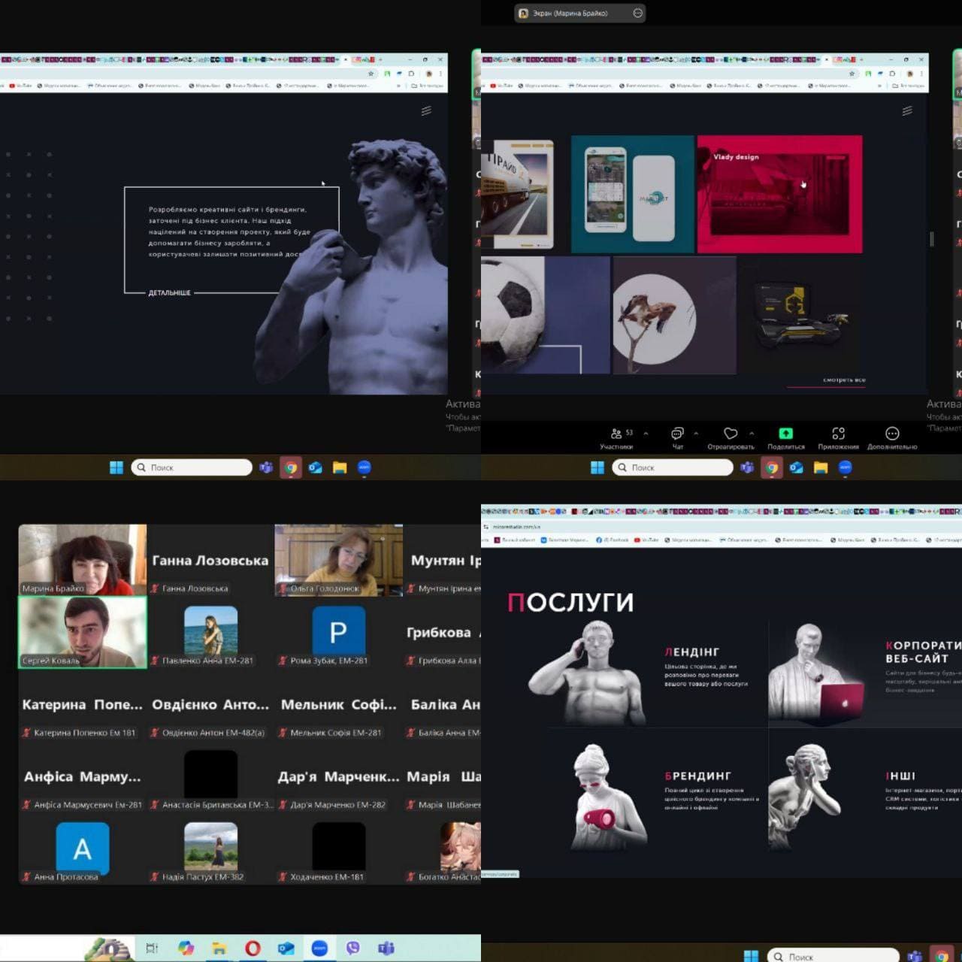The height and width of the screenshot is (962, 962).
Task: Open Chrome from top-left screenshot taskbar
Action: tap(290, 467)
